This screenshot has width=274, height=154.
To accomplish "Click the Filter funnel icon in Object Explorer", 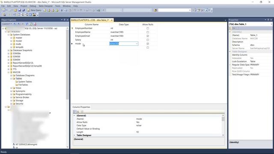I will [27, 24].
